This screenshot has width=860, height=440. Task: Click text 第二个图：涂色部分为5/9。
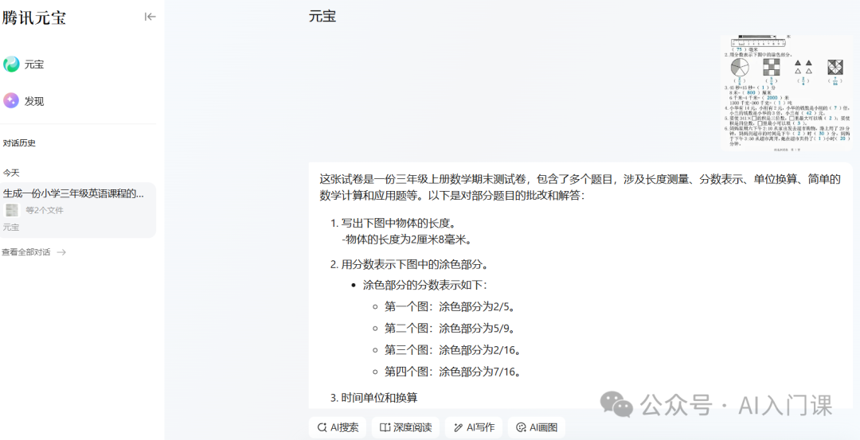coord(449,328)
